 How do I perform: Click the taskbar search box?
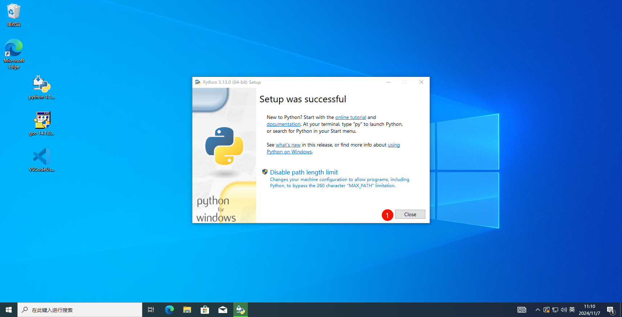[x=80, y=310]
